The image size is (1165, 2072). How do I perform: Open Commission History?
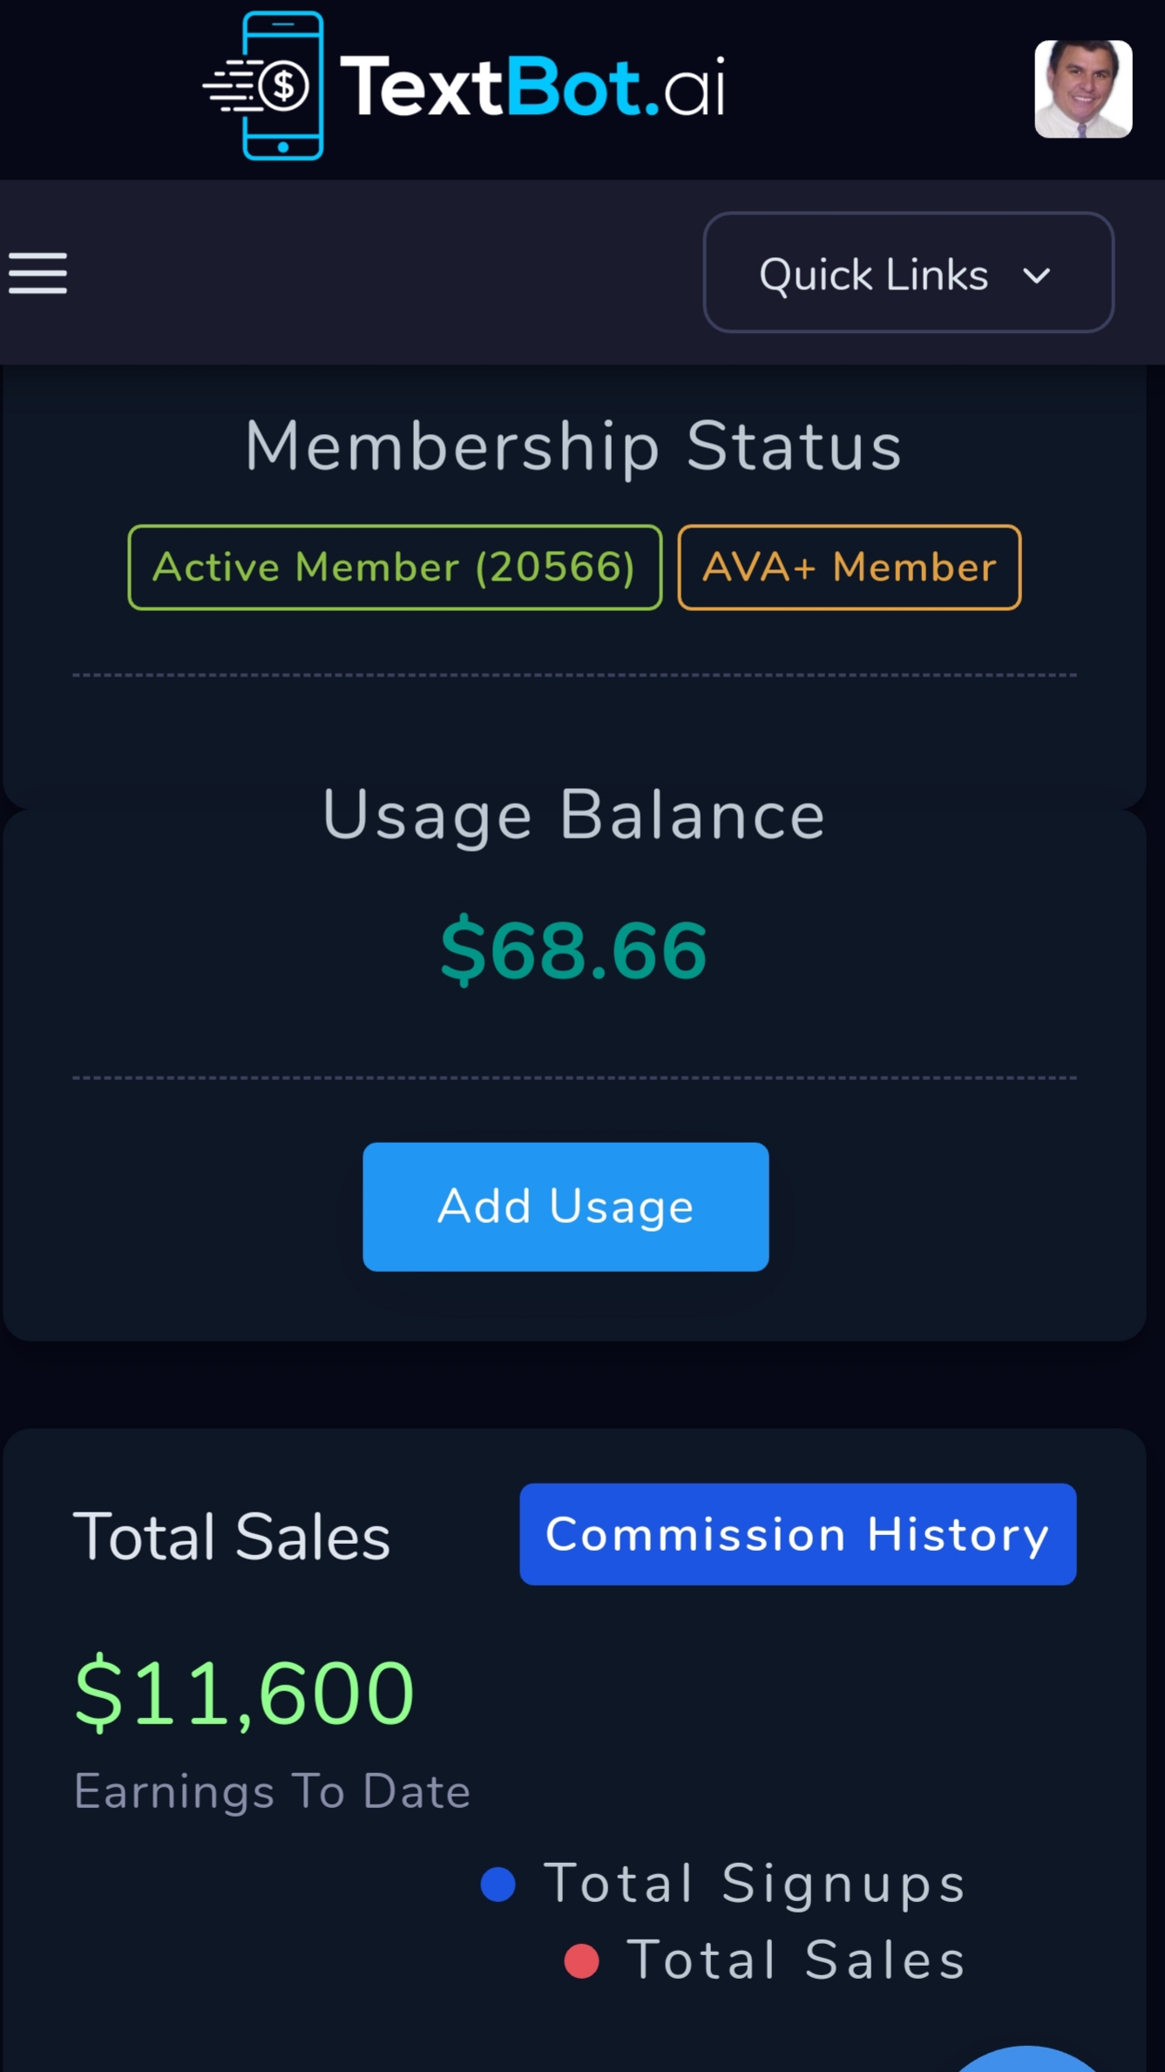797,1534
